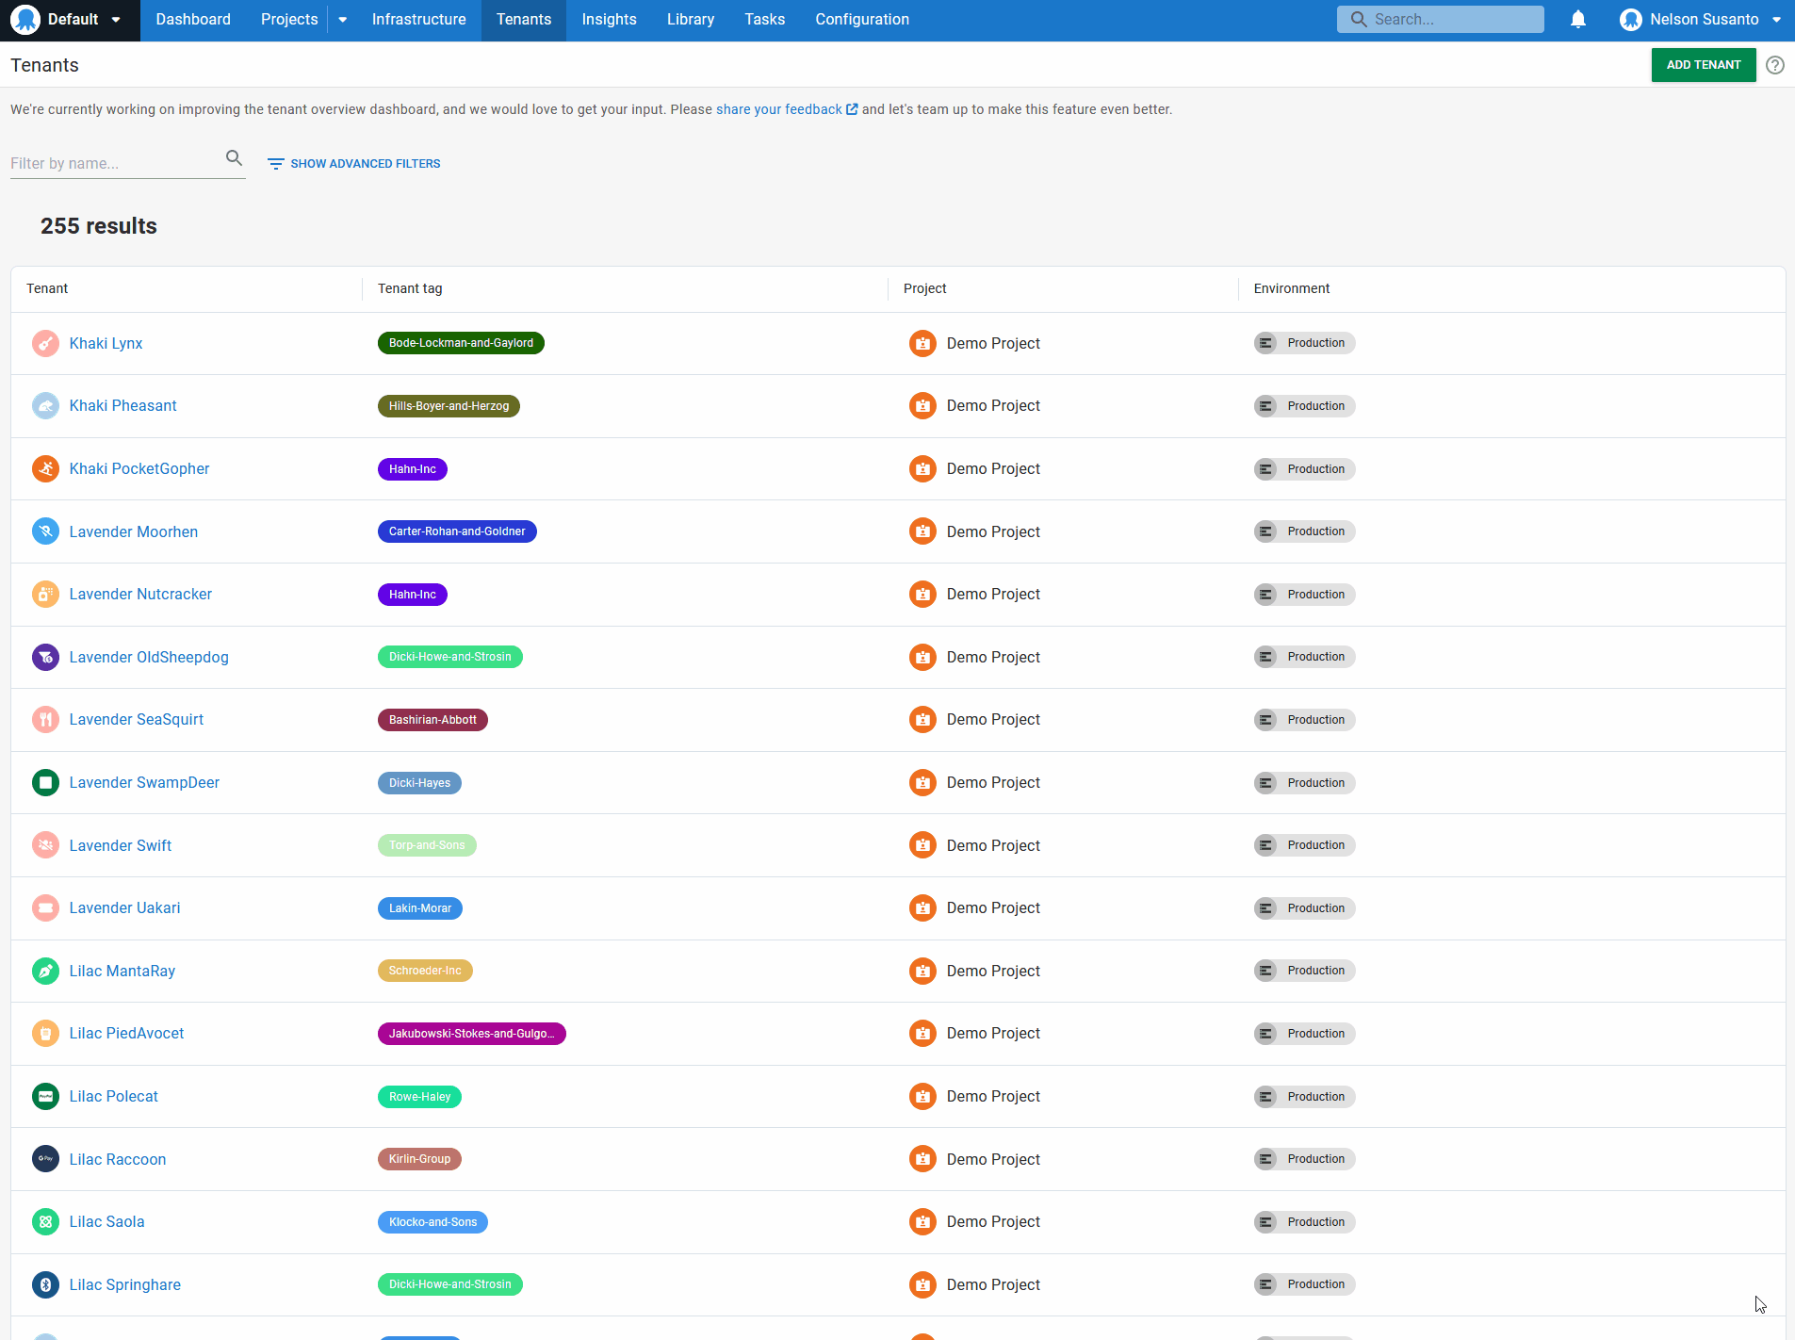Click the user avatar icon for Nelson Susanto
Viewport: 1795px width, 1340px height.
(x=1630, y=20)
